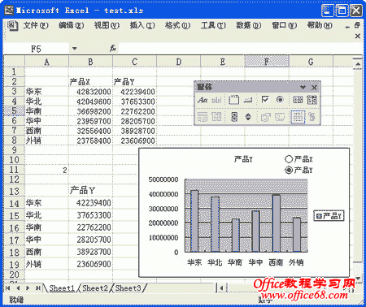
Task: Open Forms toolbar options dropdown arrow
Action: (x=303, y=88)
